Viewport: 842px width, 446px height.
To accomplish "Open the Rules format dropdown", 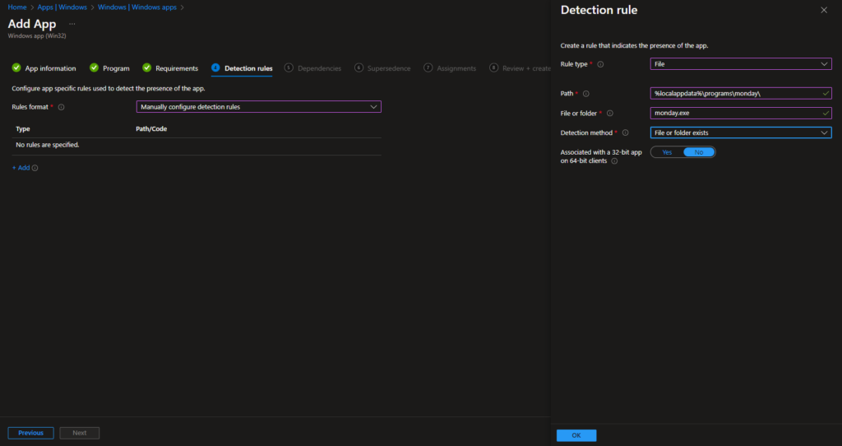I will tap(259, 107).
